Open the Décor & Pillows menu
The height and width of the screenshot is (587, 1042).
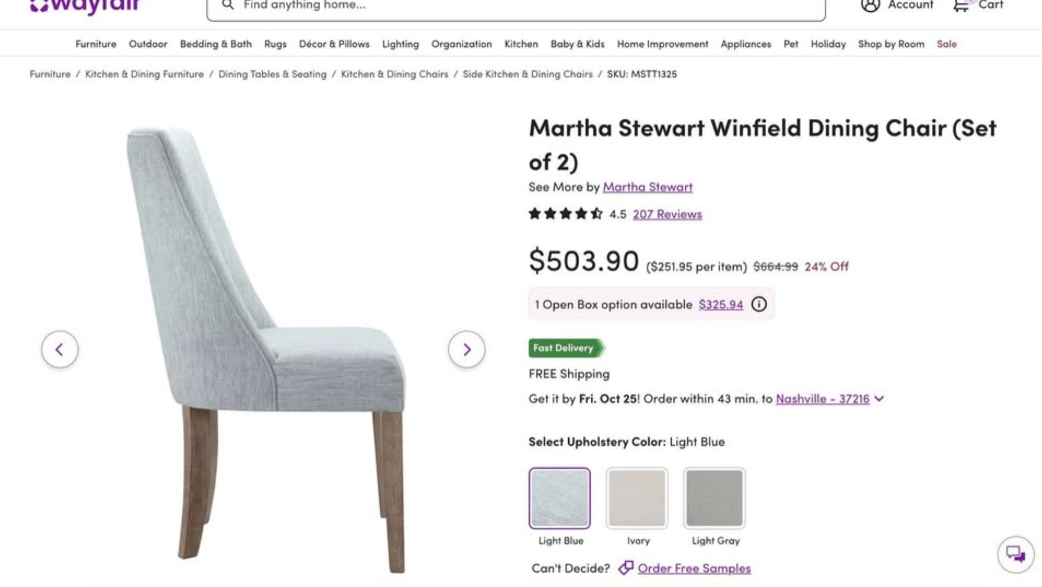(x=334, y=44)
